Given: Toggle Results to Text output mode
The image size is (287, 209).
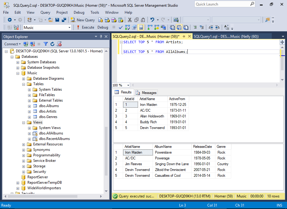Looking at the screenshot, I should [x=172, y=27].
